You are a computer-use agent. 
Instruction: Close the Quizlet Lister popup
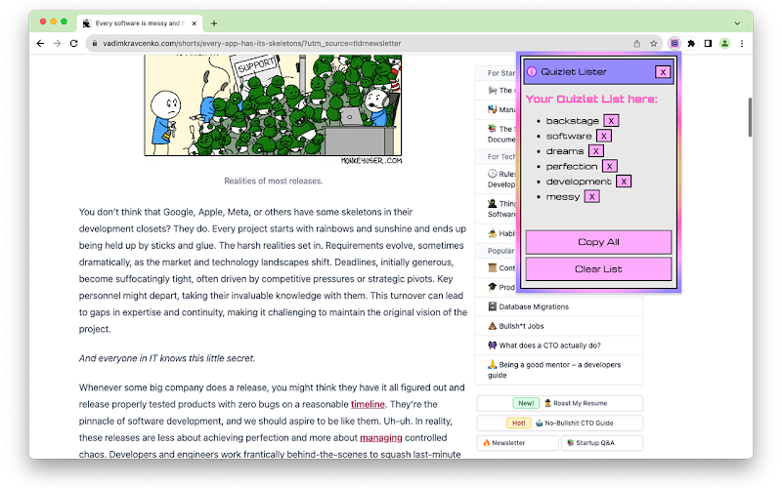pos(663,72)
